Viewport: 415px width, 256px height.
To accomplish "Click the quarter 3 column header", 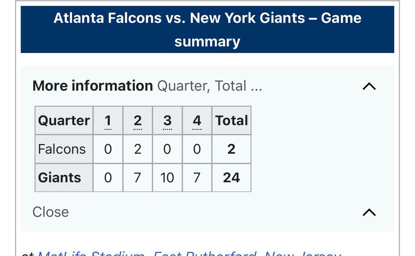I will pyautogui.click(x=167, y=121).
